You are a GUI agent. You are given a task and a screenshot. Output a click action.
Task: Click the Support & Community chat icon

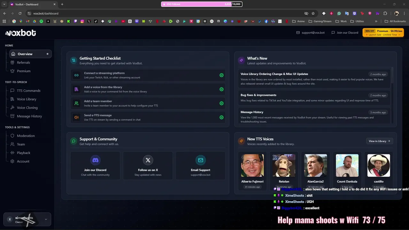coord(74,141)
